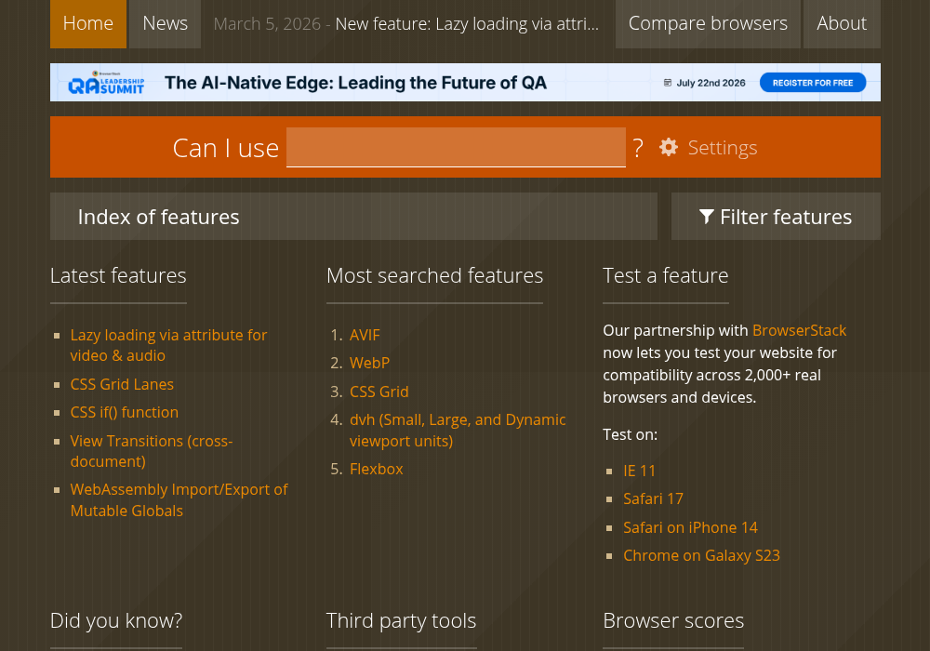Select Chrome on Galaxy S23 test link

pos(701,555)
